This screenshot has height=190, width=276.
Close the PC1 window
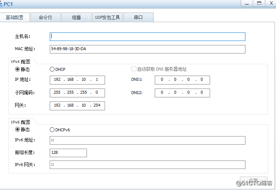[271, 3]
